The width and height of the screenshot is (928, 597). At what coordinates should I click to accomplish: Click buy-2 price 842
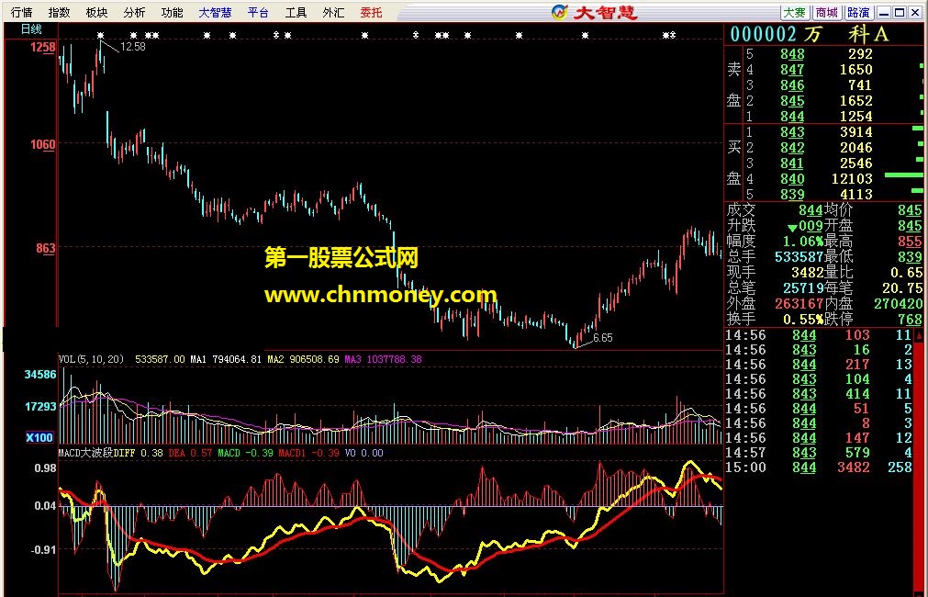point(792,148)
